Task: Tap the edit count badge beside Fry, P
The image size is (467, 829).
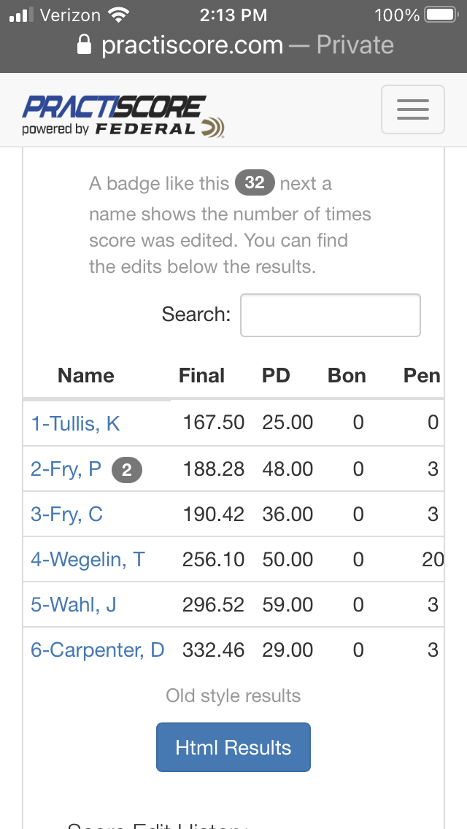Action: 127,470
